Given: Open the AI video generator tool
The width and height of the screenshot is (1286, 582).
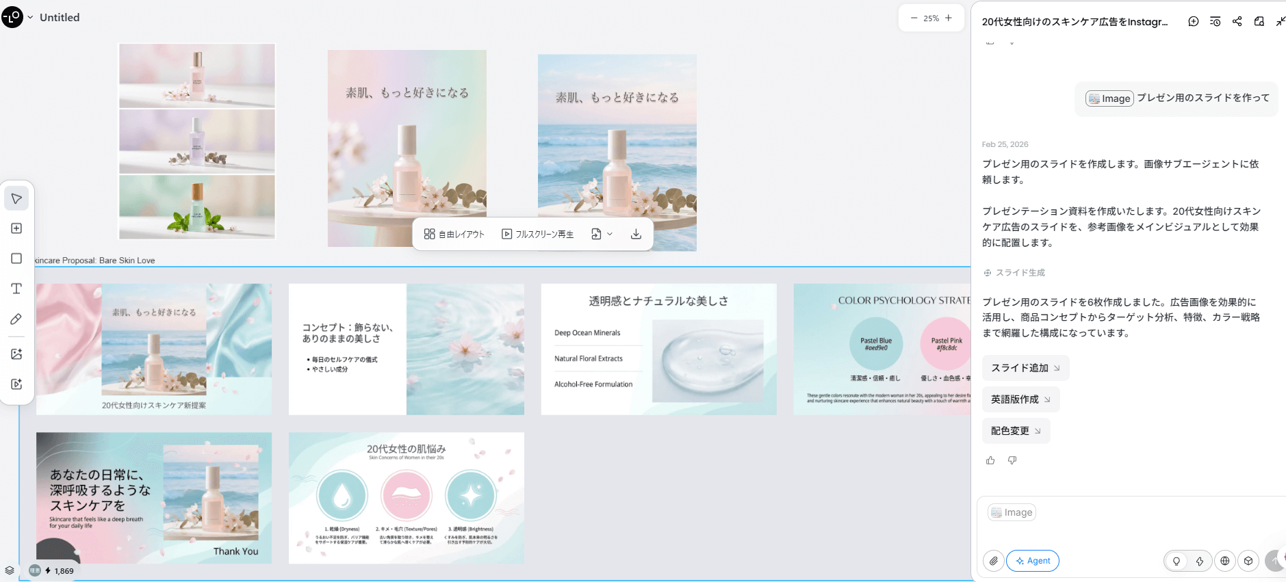Looking at the screenshot, I should click(x=16, y=384).
